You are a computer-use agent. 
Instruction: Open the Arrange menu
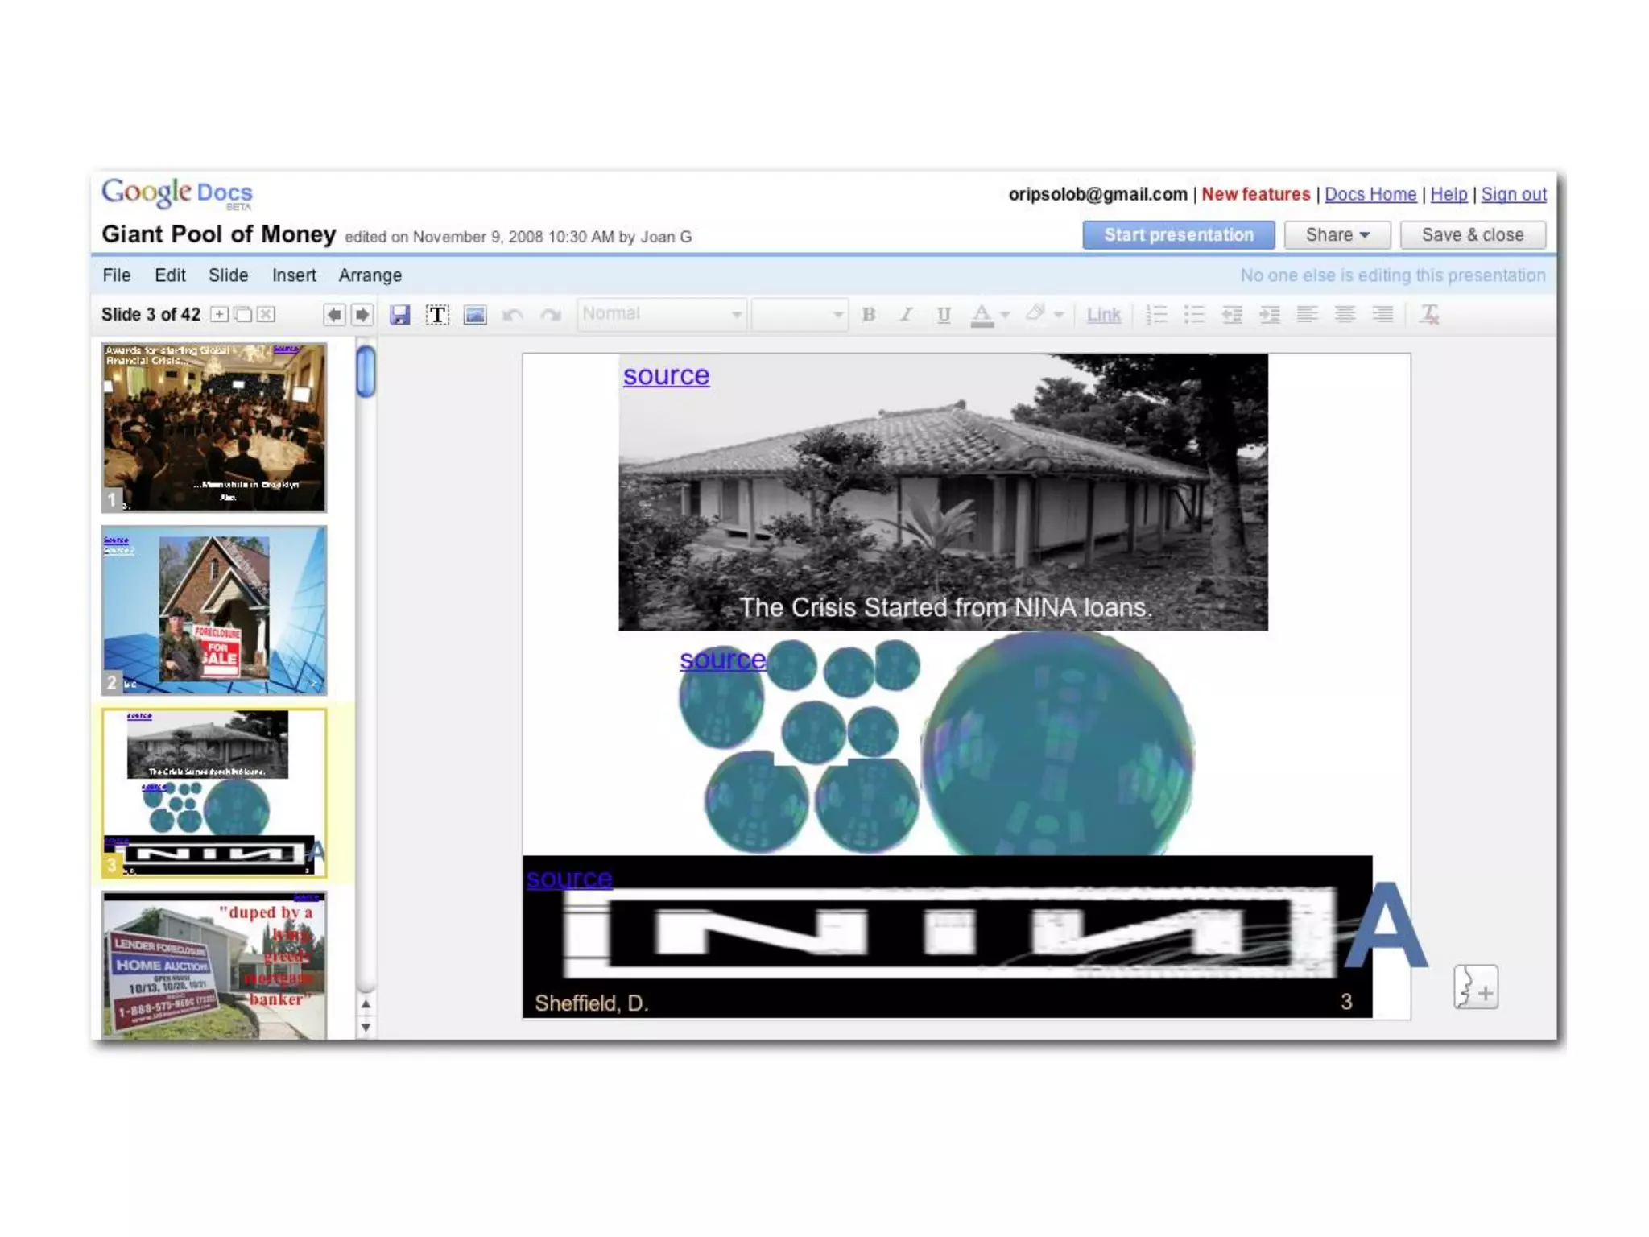pos(370,275)
